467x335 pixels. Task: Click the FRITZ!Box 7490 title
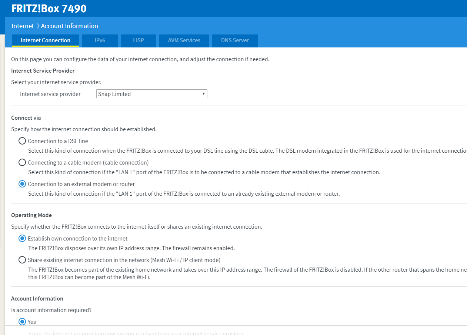click(49, 9)
